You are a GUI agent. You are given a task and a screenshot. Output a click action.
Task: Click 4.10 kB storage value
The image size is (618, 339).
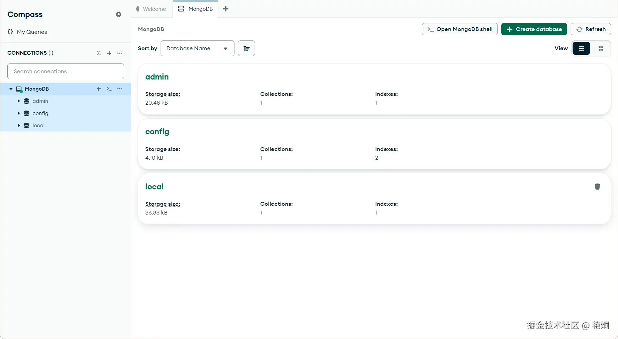[154, 158]
